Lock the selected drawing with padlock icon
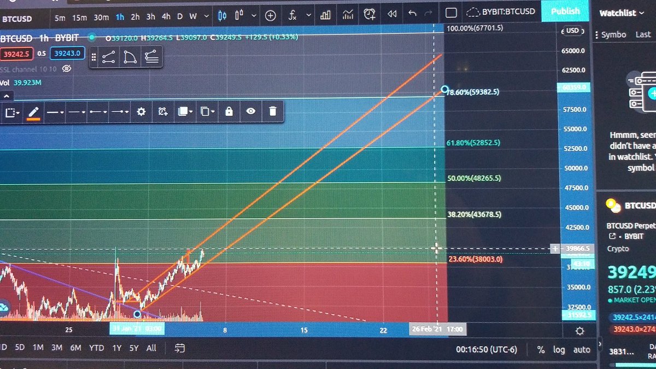656x369 pixels. tap(229, 111)
